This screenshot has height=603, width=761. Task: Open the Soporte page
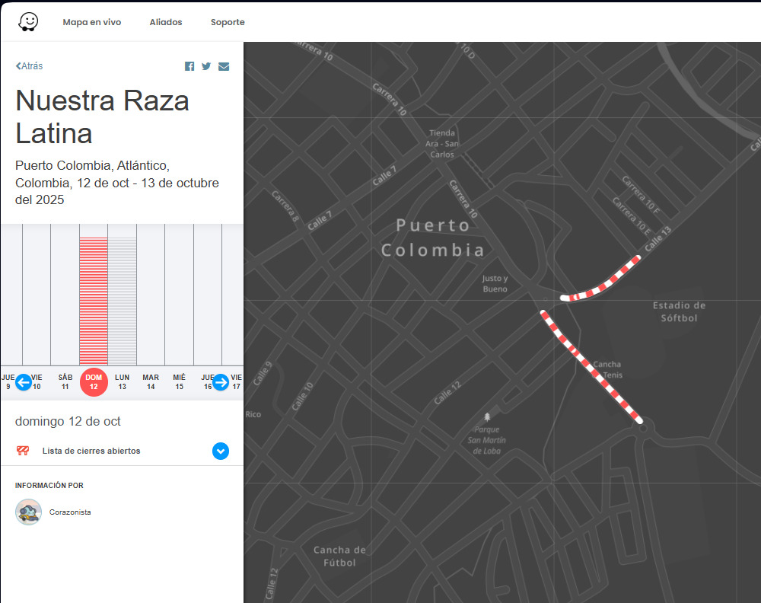(228, 22)
